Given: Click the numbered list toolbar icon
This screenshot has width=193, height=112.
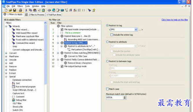Looking at the screenshot, I should 79,10.
